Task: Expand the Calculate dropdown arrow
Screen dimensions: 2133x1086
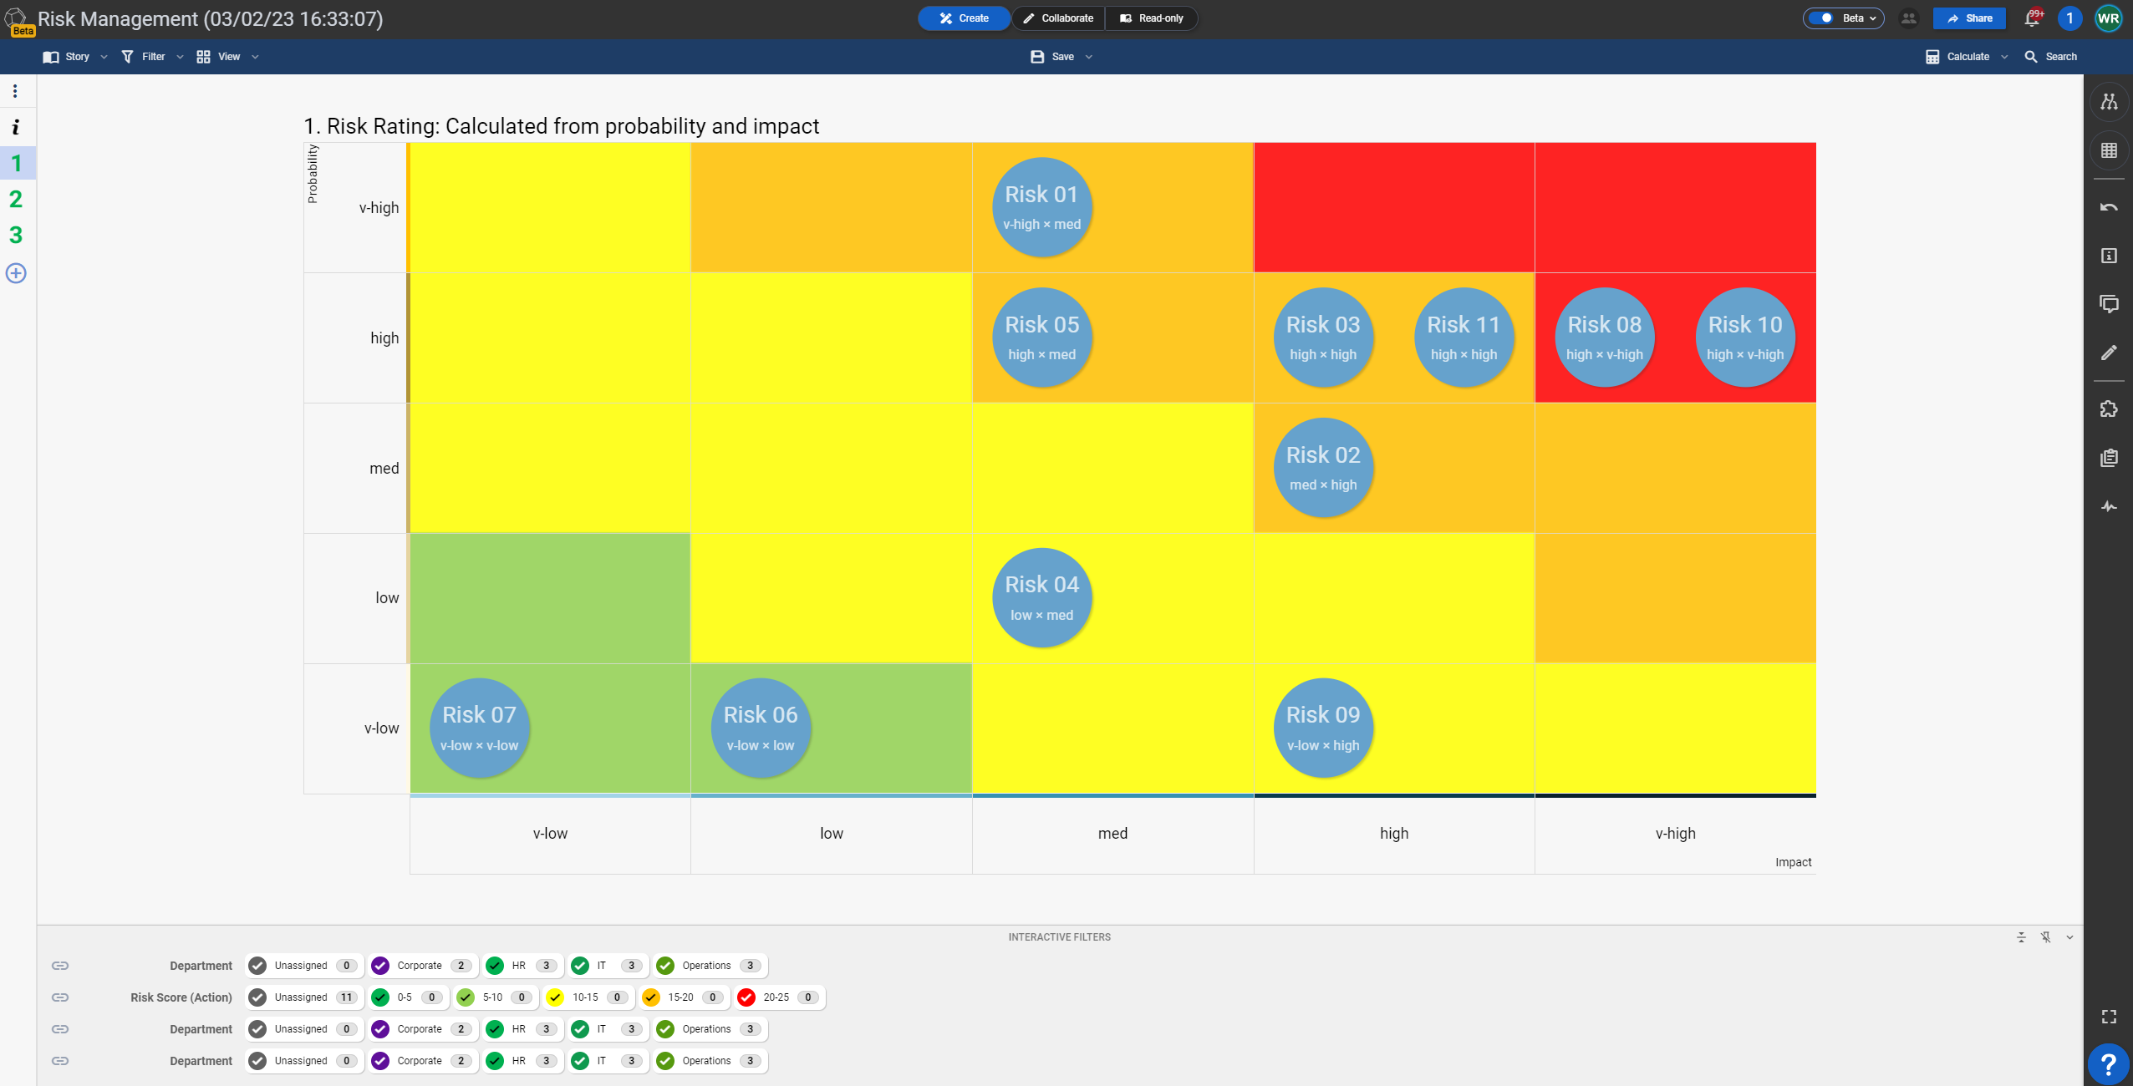Action: coord(2003,57)
